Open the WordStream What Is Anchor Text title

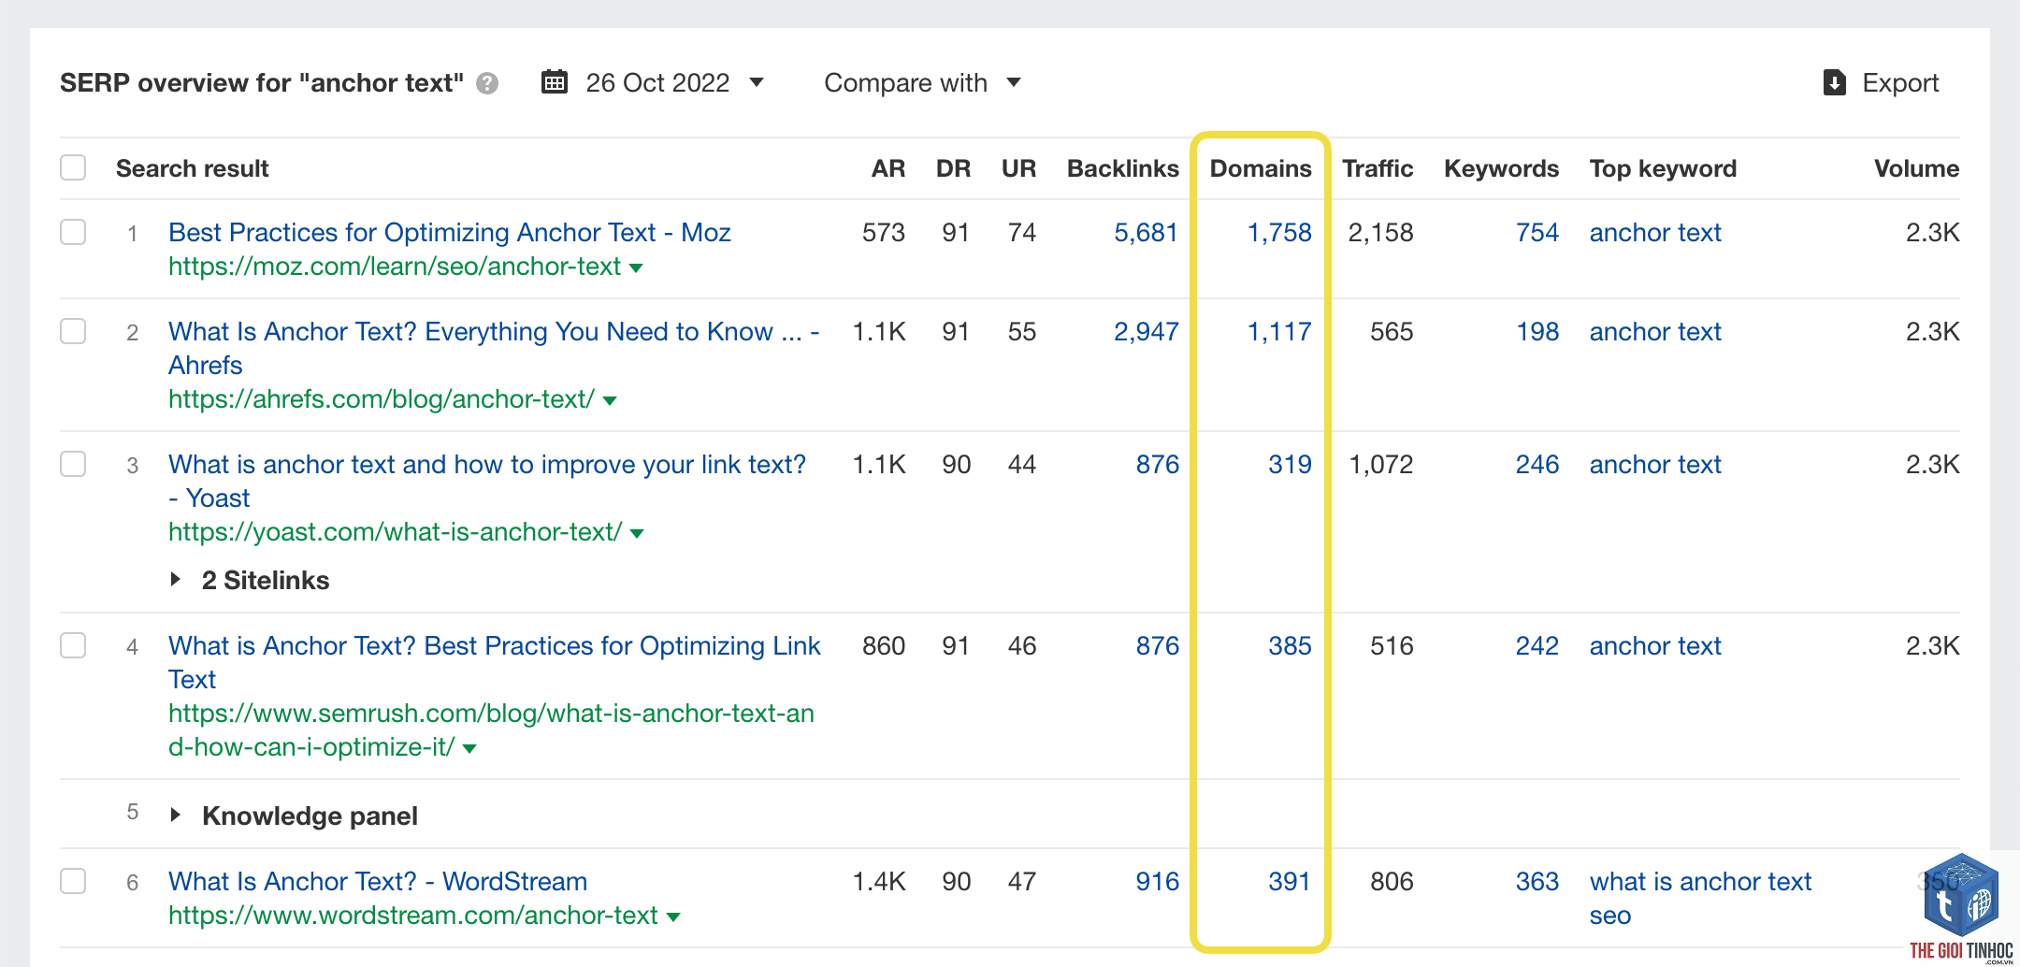[x=378, y=881]
